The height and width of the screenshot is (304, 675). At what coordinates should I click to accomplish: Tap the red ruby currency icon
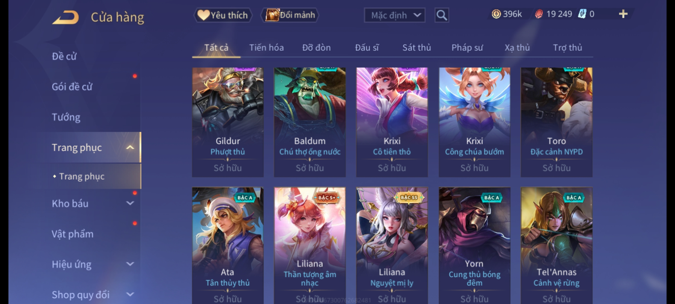(x=539, y=14)
